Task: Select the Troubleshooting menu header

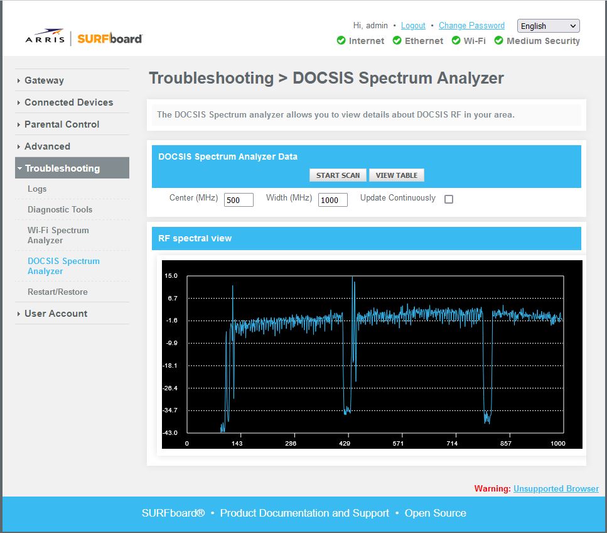Action: click(x=72, y=168)
